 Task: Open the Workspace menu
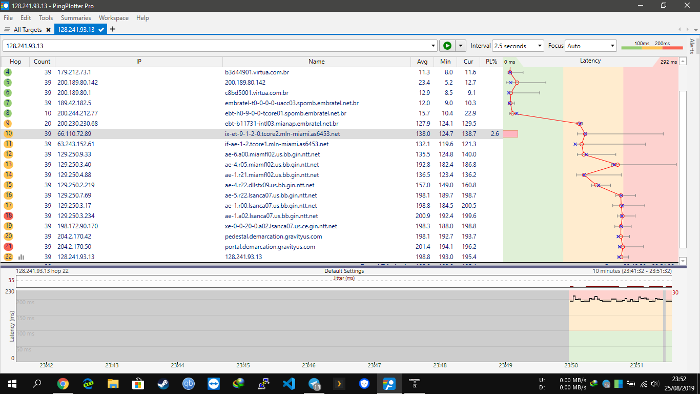point(114,17)
